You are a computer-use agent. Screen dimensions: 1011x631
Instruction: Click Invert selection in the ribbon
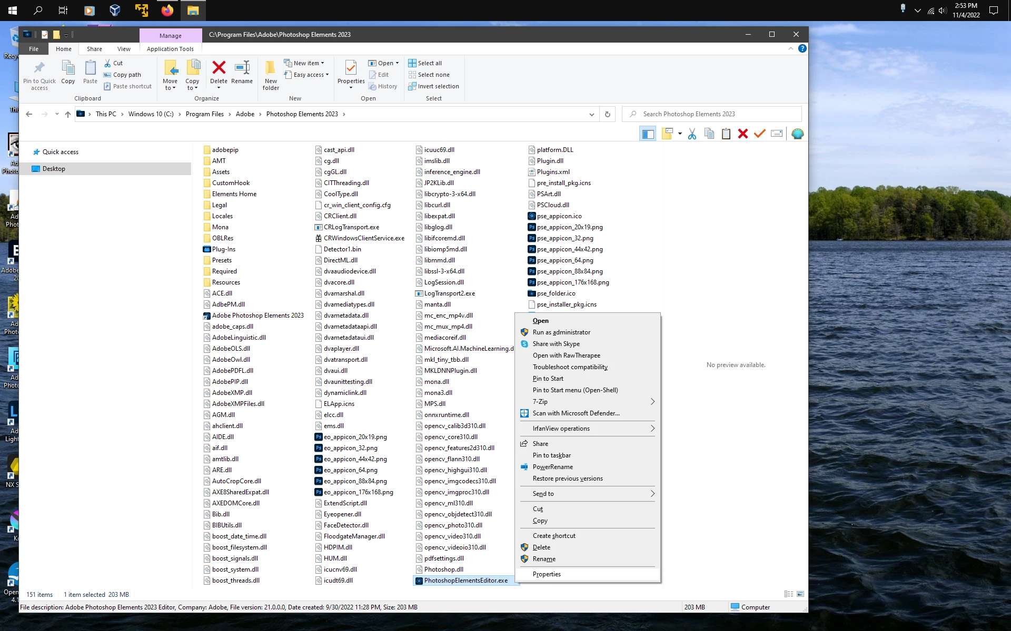pos(438,86)
